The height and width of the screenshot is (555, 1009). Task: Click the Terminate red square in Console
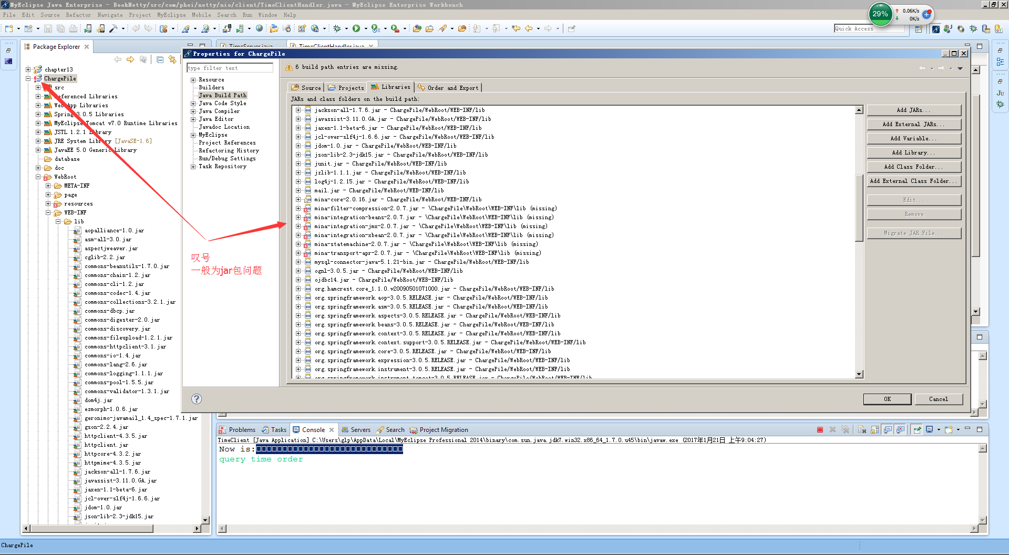(x=820, y=429)
